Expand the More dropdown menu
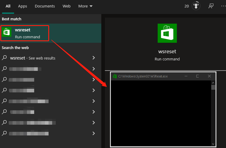This screenshot has height=148, width=226. pyautogui.click(x=85, y=6)
